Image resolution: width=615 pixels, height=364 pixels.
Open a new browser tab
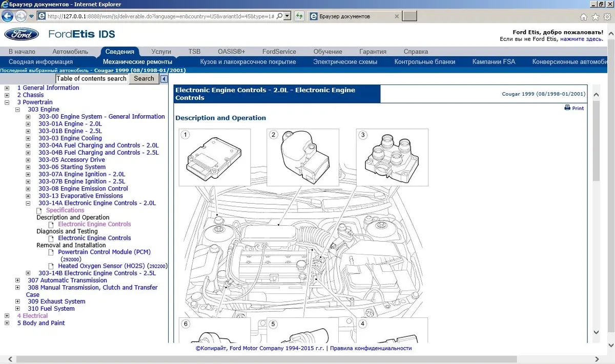409,16
